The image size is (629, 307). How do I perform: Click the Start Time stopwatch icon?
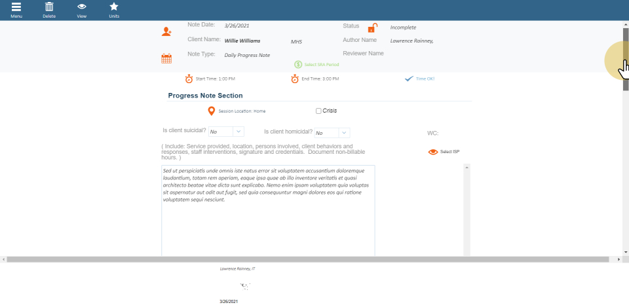189,79
